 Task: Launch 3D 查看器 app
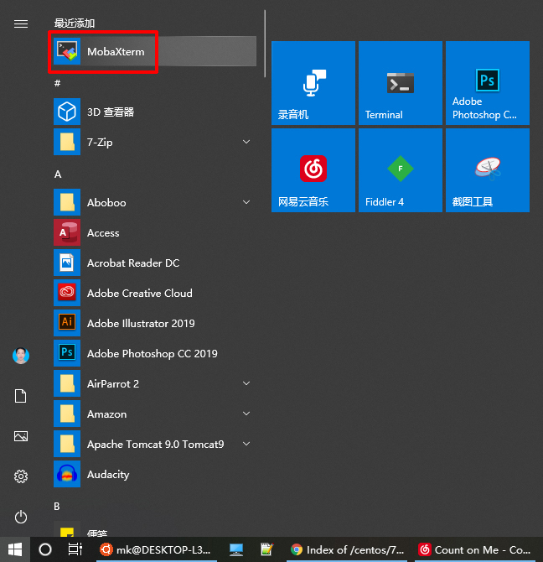pos(110,112)
